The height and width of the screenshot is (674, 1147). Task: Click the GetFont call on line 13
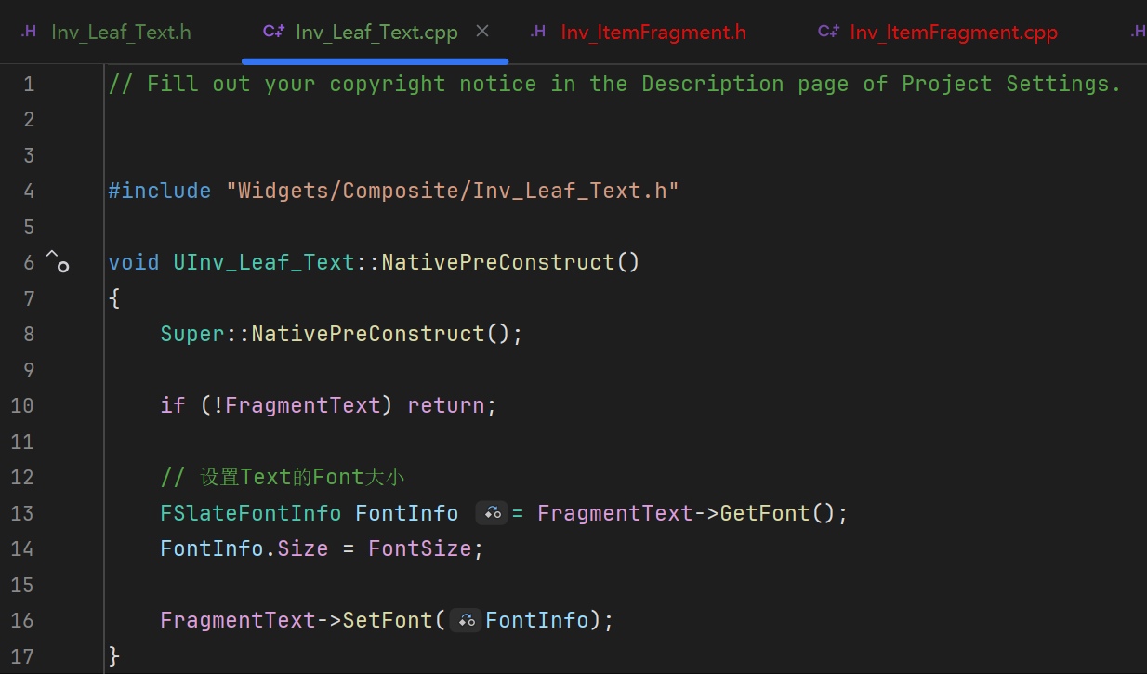point(765,513)
